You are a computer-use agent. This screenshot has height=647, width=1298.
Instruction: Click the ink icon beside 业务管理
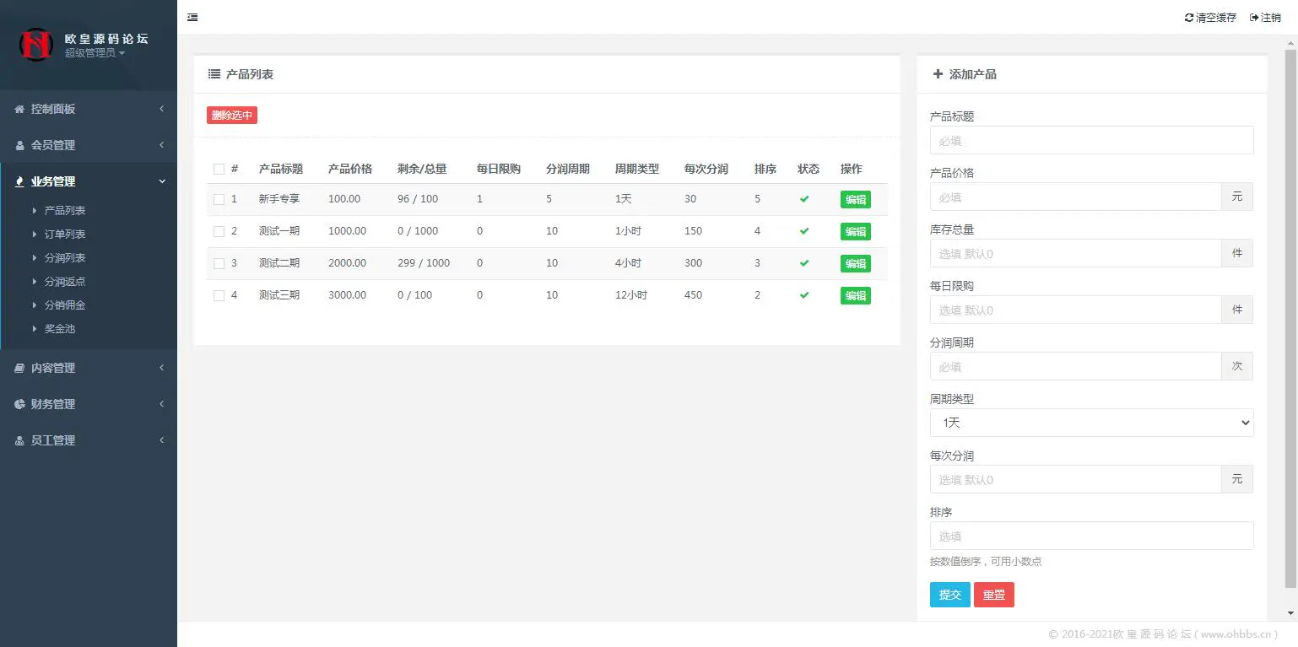coord(21,181)
